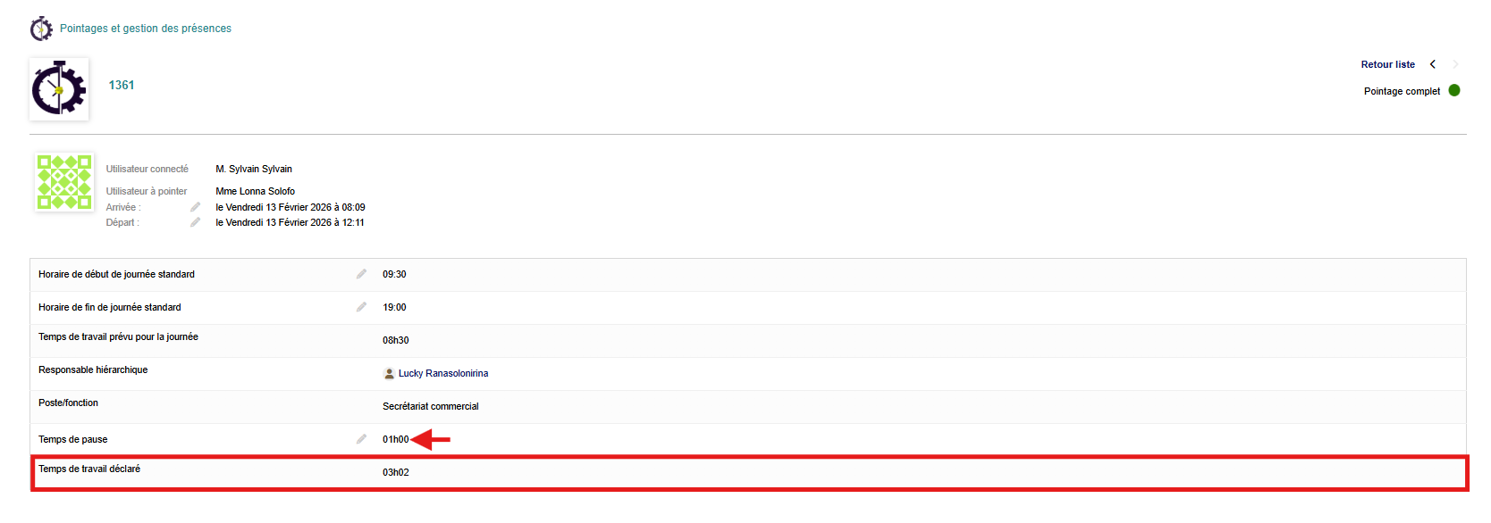Open Lucky Ranasolonirina user link
The image size is (1491, 523).
442,373
